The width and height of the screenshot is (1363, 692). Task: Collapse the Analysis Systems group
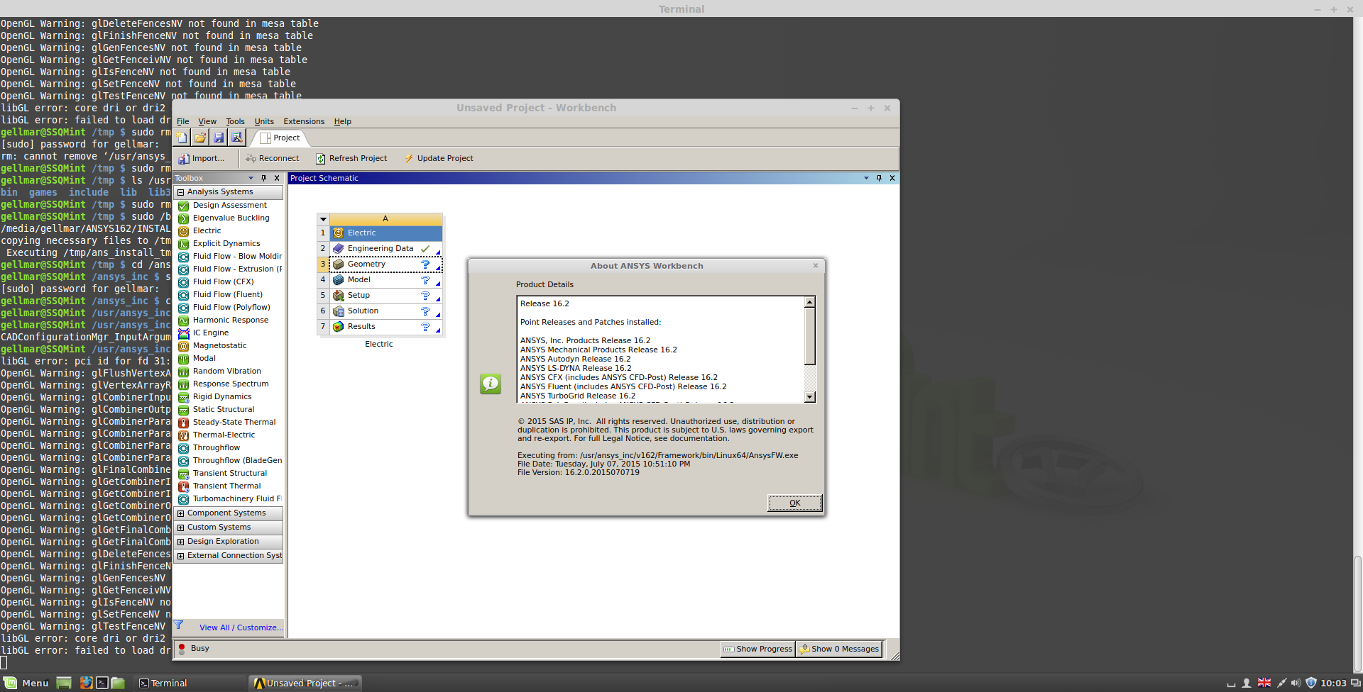pos(181,192)
